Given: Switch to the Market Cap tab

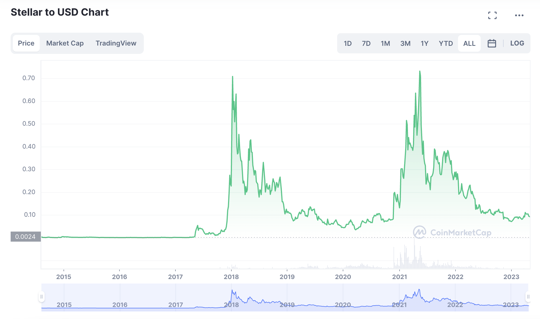Looking at the screenshot, I should (x=65, y=43).
